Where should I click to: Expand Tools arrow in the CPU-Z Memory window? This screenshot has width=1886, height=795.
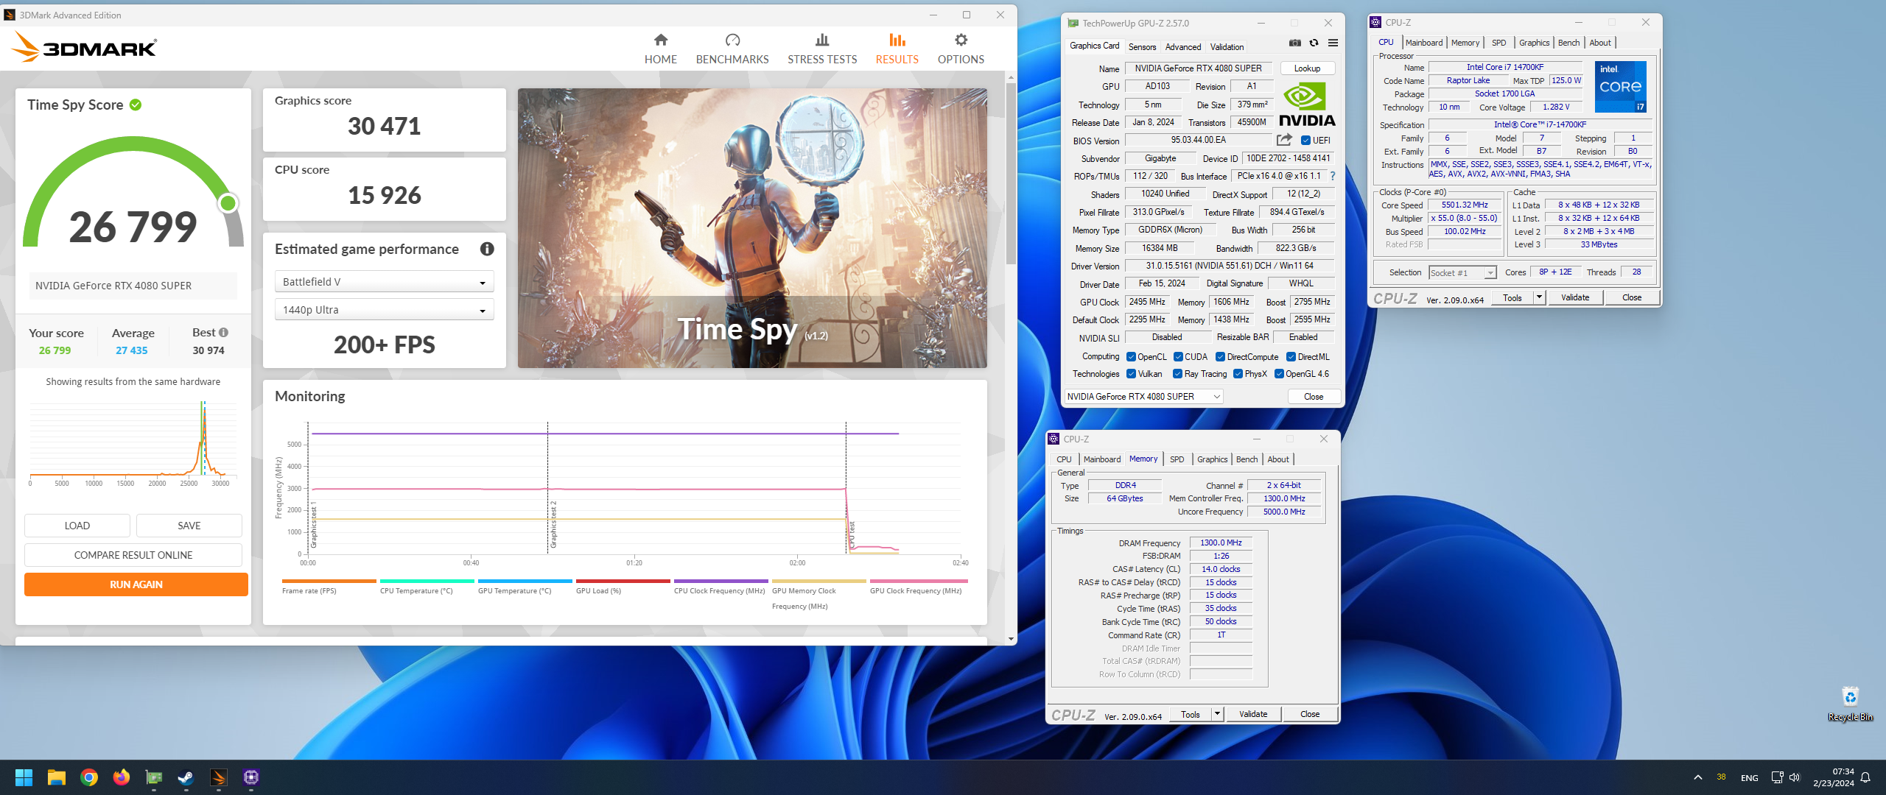click(1217, 714)
